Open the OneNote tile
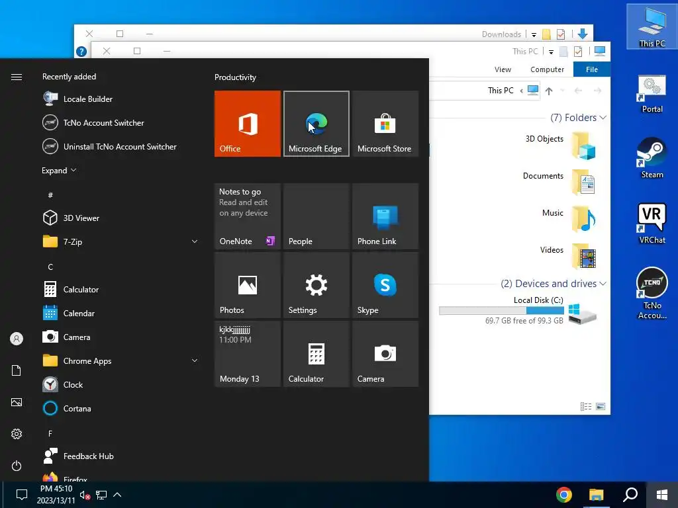 pos(248,216)
